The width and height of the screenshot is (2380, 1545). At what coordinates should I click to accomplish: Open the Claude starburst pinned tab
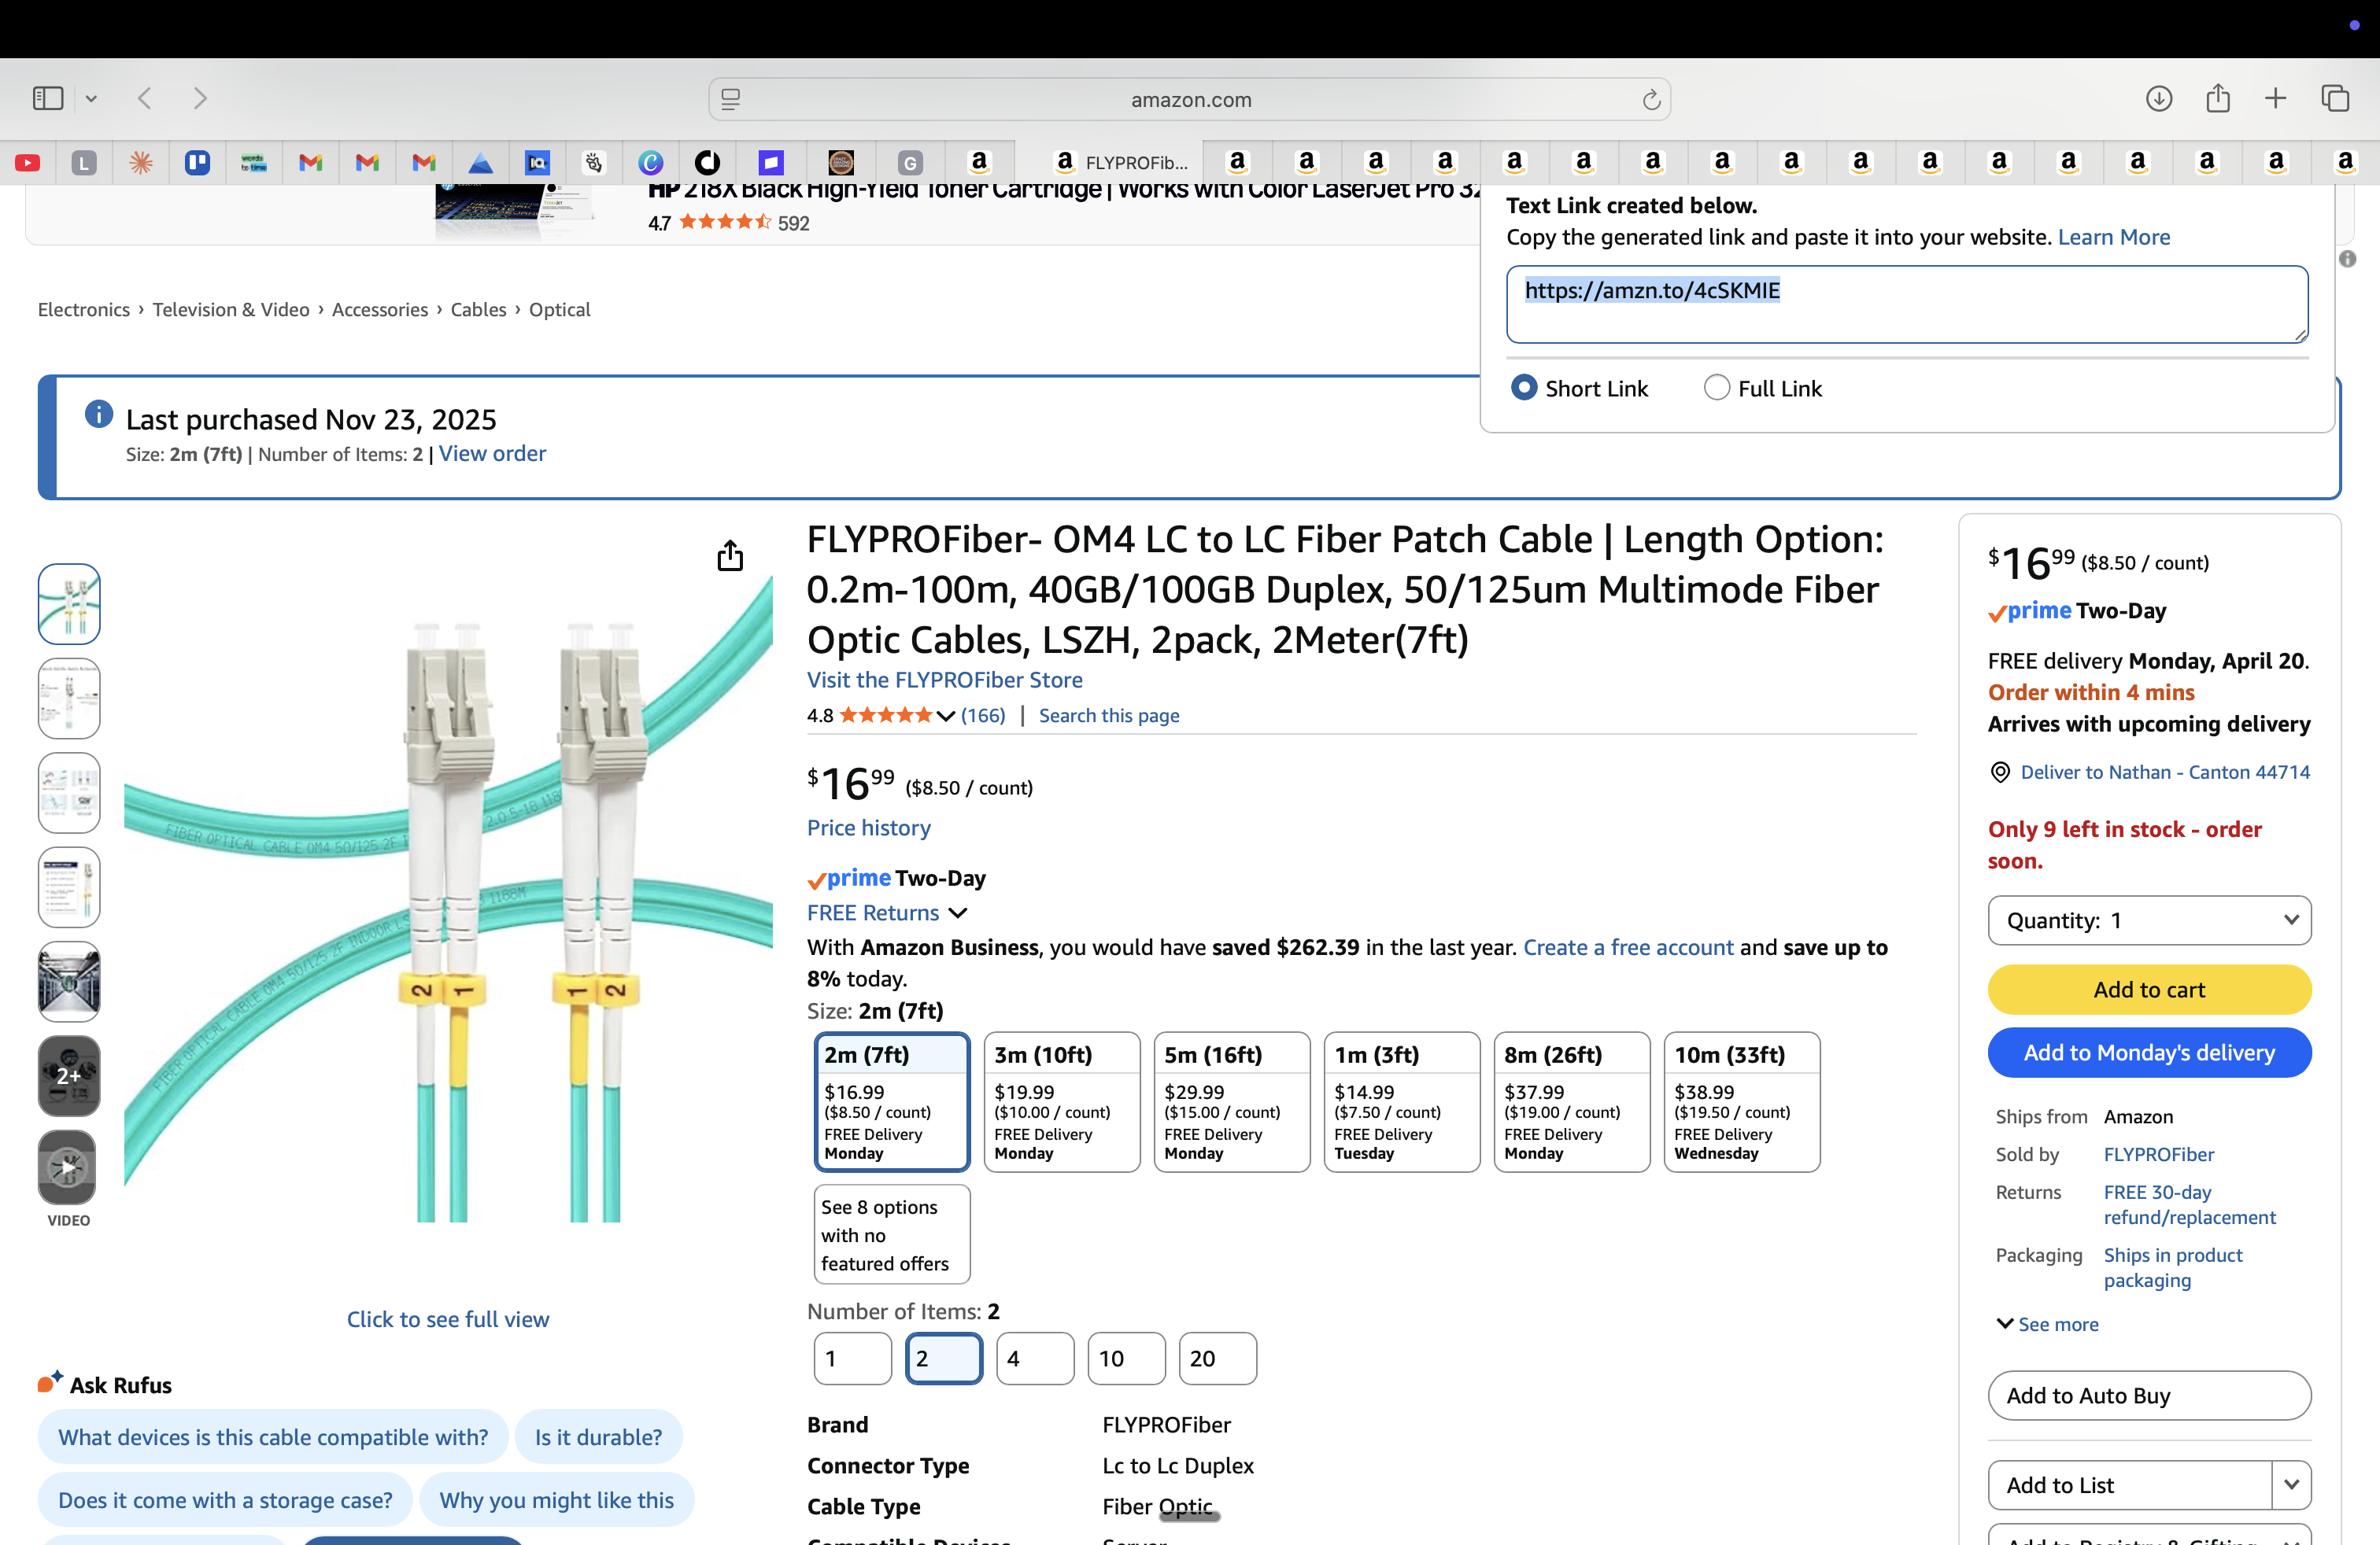141,162
